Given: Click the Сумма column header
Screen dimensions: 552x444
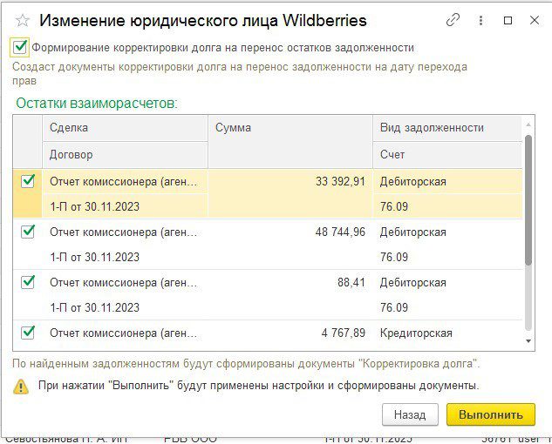Looking at the screenshot, I should [x=290, y=128].
